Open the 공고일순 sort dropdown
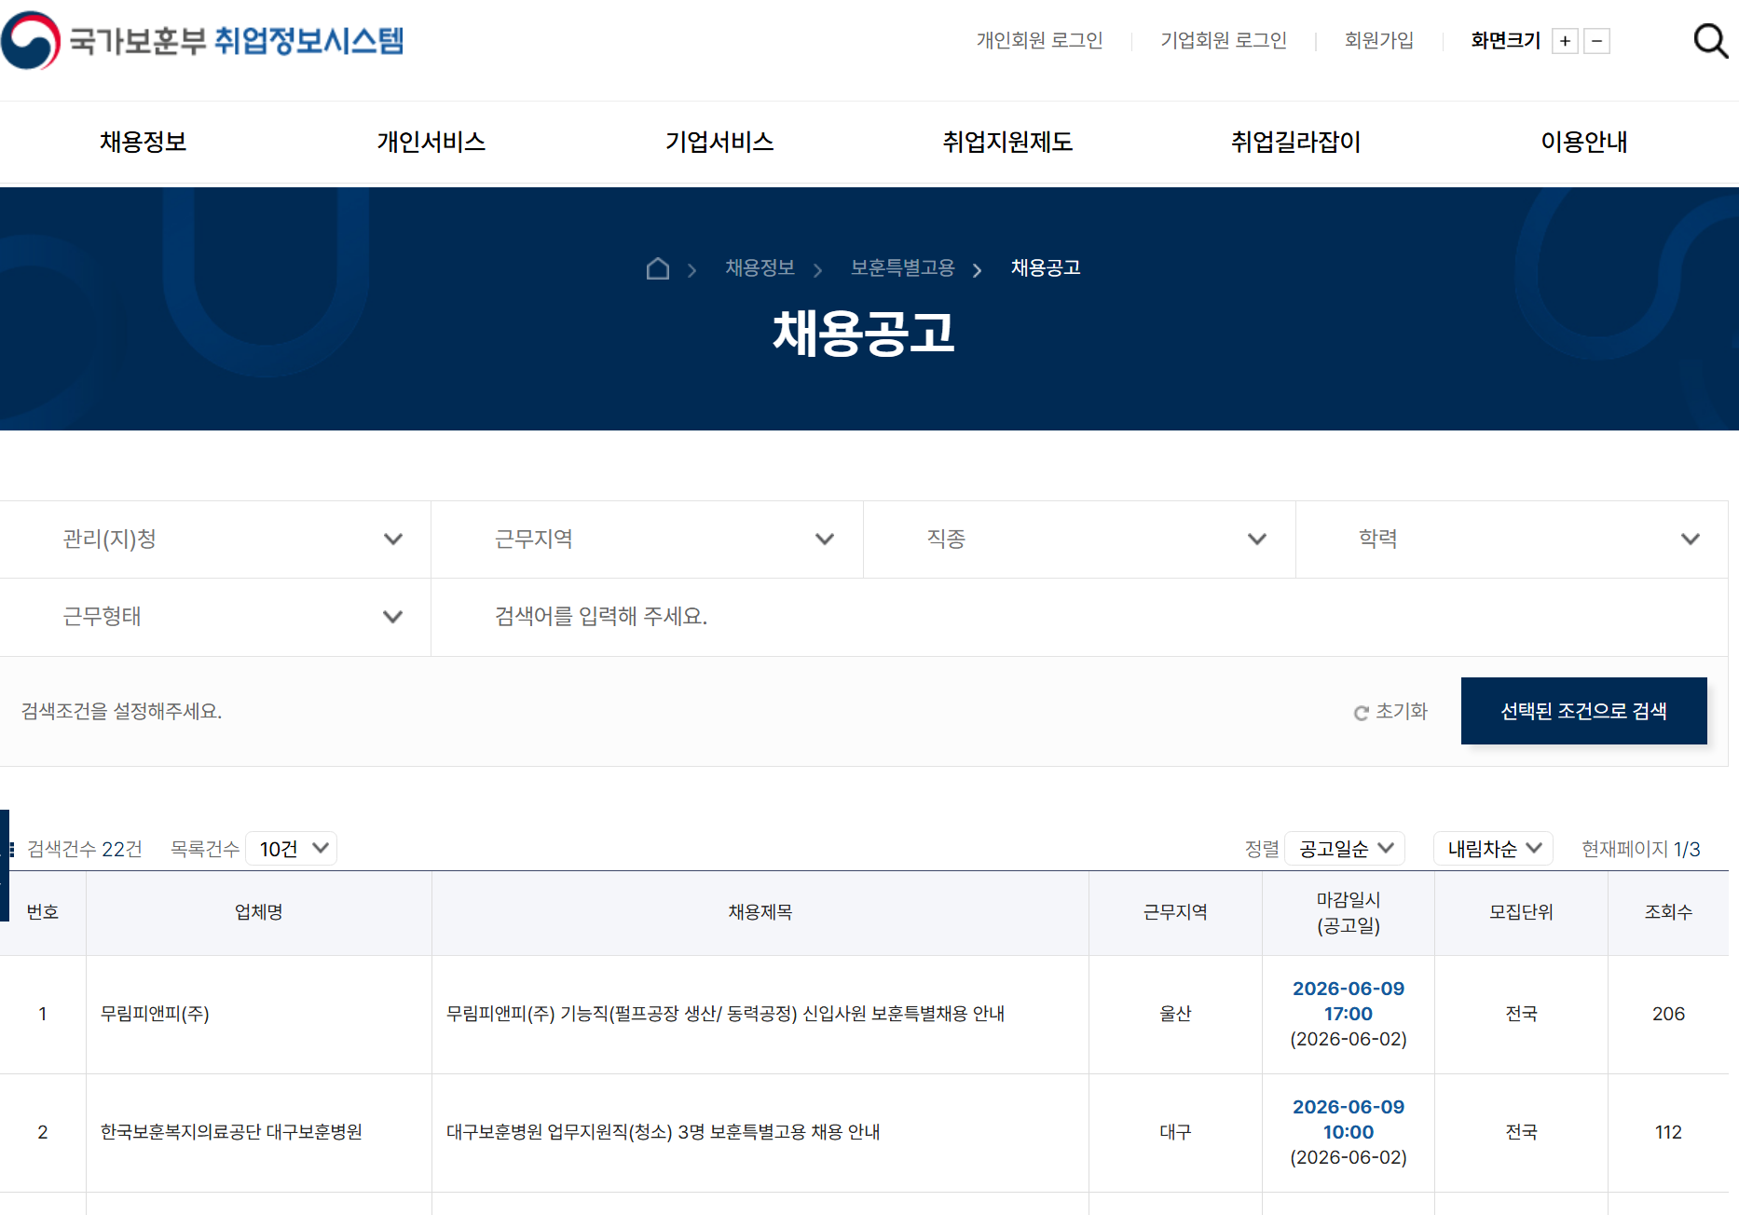The image size is (1739, 1215). coord(1345,849)
